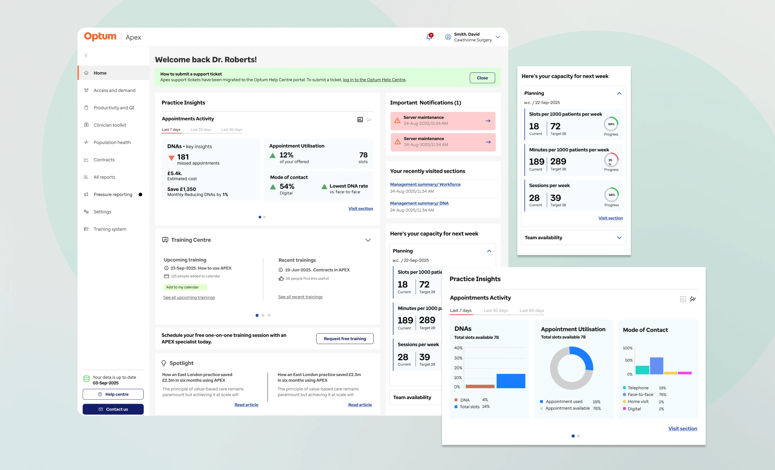The width and height of the screenshot is (775, 470).
Task: Switch to the Last 30 days tab
Action: 201,130
